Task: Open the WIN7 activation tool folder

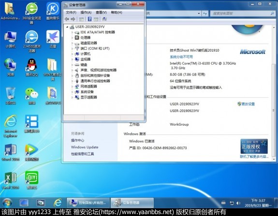Action: [x=53, y=70]
